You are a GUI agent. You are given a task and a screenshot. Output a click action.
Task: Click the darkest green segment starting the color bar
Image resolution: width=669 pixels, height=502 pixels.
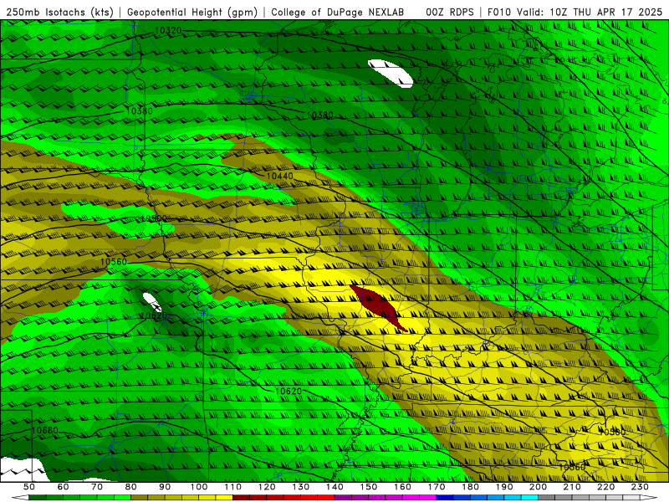coord(38,498)
